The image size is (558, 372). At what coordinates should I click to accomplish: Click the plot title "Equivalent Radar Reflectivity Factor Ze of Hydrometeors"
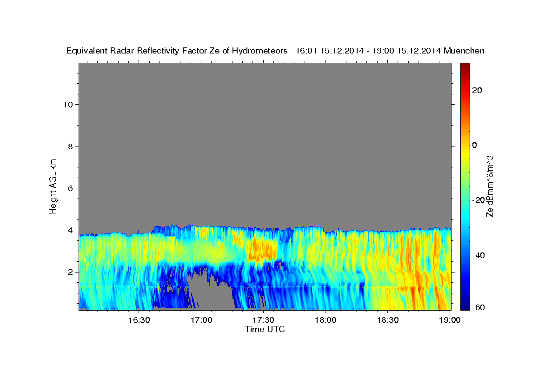click(x=177, y=51)
